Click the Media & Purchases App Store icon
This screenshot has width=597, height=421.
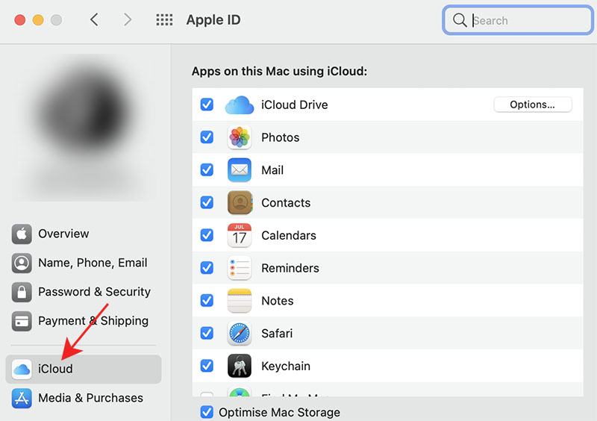22,398
